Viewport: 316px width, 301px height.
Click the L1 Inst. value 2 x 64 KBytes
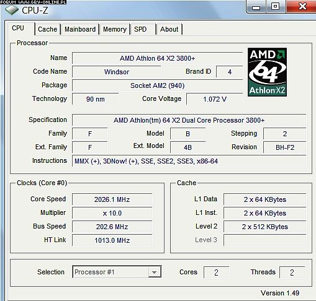point(264,213)
